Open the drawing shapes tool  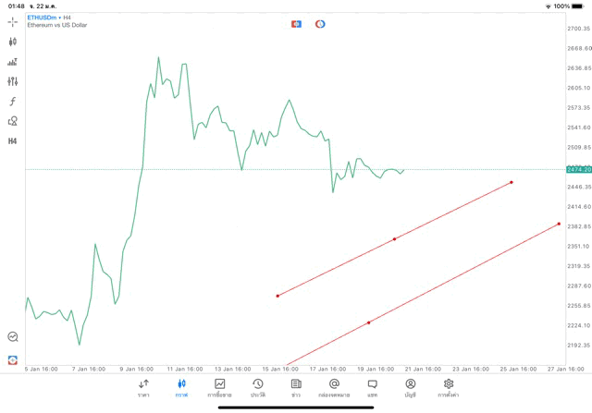click(x=13, y=121)
